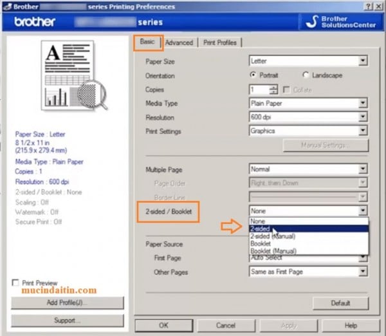Choose Booklet (Manual) option

point(309,251)
